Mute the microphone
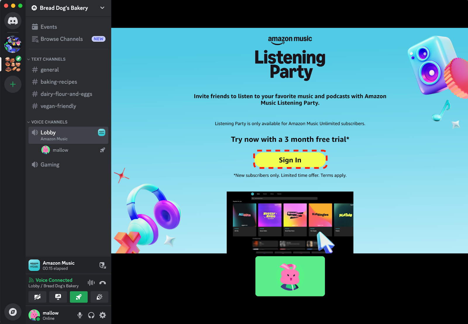 pos(80,315)
